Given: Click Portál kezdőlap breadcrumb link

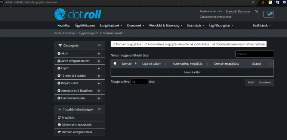Looking at the screenshot, I should click(x=65, y=34).
